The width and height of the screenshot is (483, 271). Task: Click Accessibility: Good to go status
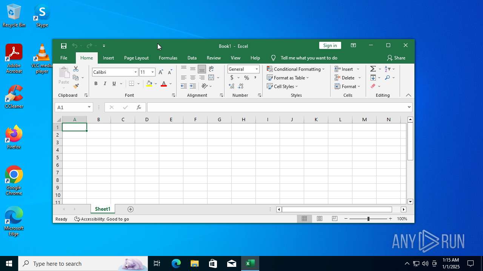(x=102, y=219)
